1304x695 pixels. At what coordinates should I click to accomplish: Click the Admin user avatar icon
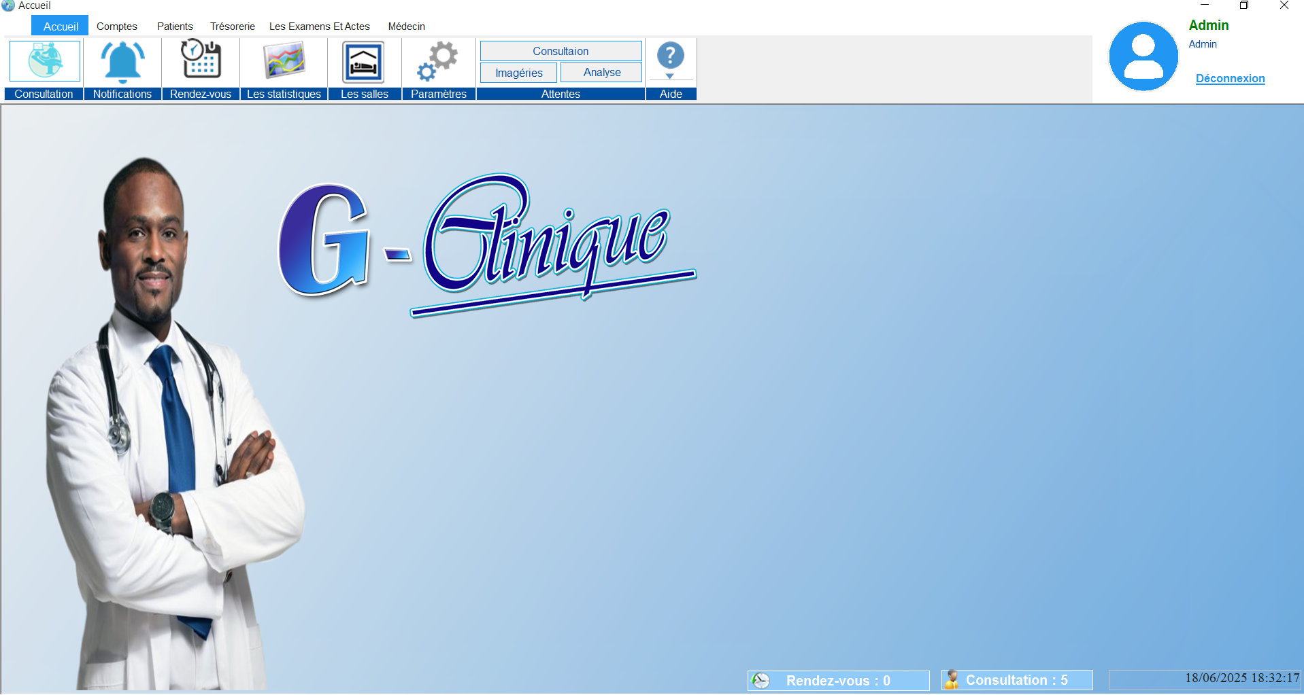click(1143, 56)
